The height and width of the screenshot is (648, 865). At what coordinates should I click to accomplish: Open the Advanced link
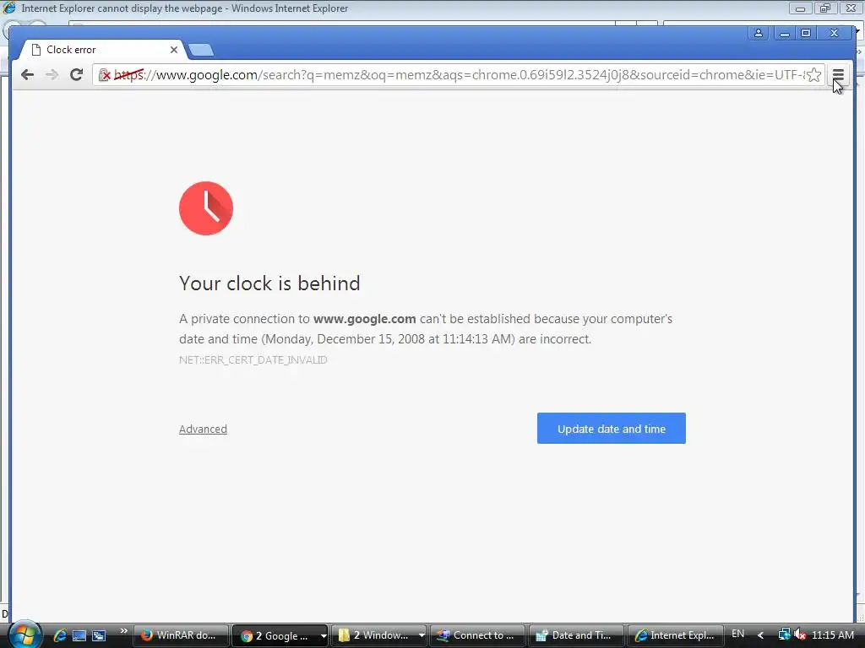pos(203,429)
